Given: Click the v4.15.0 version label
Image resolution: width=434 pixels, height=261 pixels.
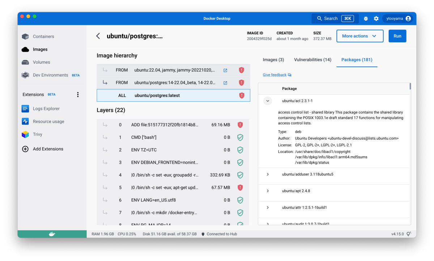Looking at the screenshot, I should click(397, 234).
